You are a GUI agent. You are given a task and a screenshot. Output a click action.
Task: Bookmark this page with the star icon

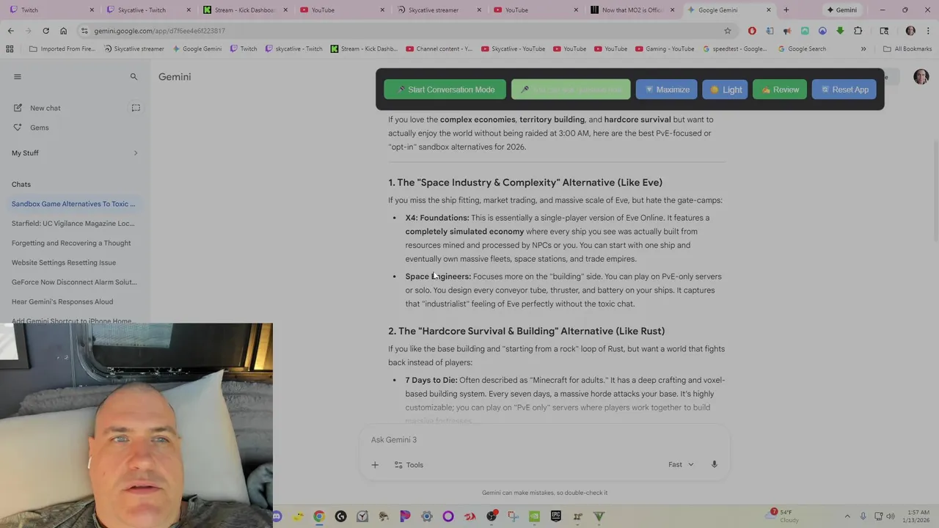[727, 31]
